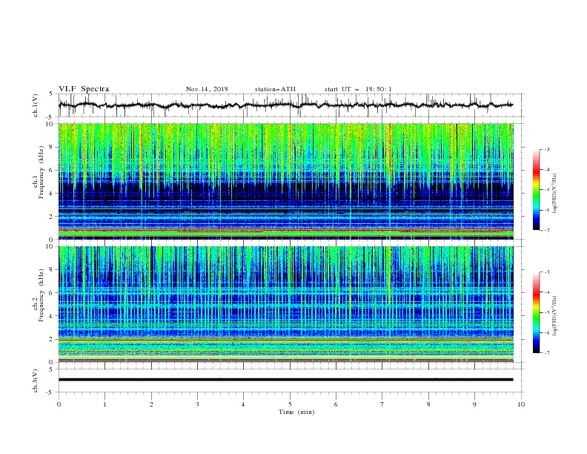This screenshot has height=454, width=587.
Task: Click the "VLF Spectra" plot title
Action: [x=84, y=89]
